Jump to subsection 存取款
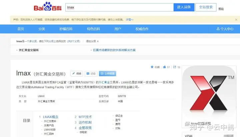Screen dimensions: 240x137 pos(83,132)
